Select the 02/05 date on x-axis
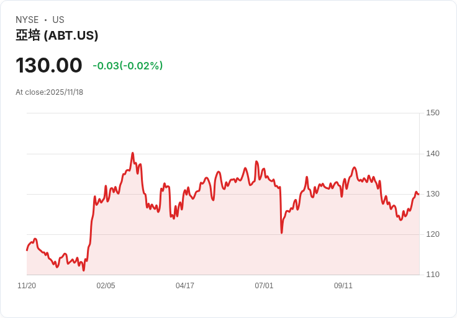Viewport: 457px width, 318px height. click(x=106, y=286)
